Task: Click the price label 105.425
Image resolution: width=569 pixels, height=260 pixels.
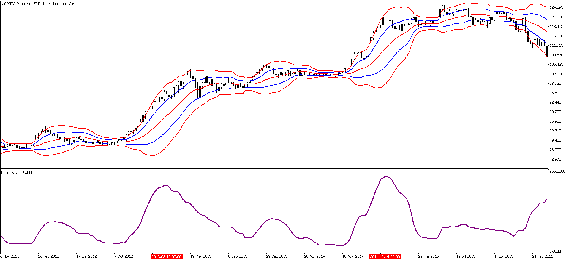Action: (556, 64)
